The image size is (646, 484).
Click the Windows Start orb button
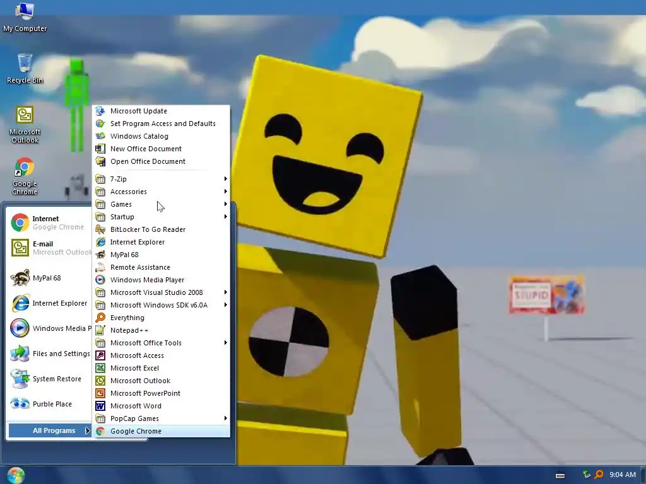point(16,475)
